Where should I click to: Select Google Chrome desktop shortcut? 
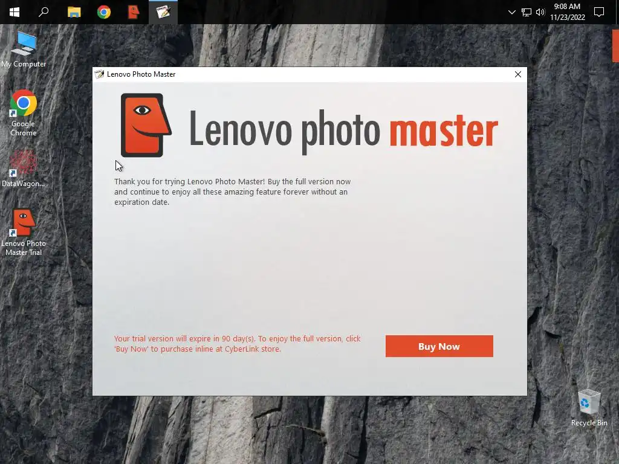pos(24,113)
